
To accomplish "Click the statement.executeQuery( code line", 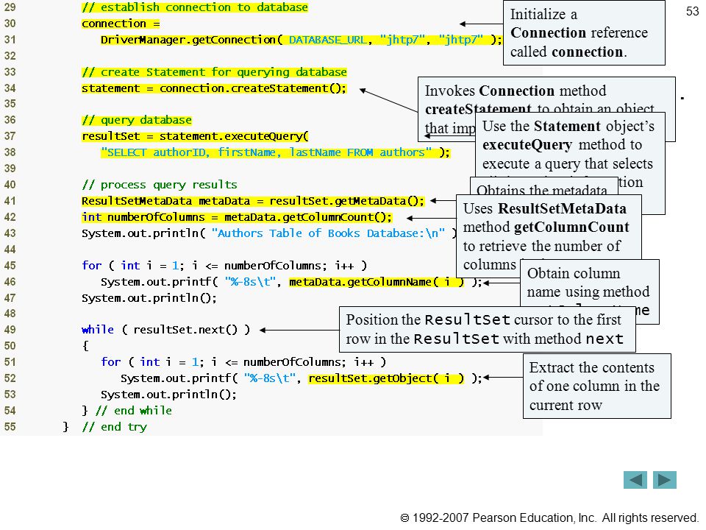I will tap(195, 136).
